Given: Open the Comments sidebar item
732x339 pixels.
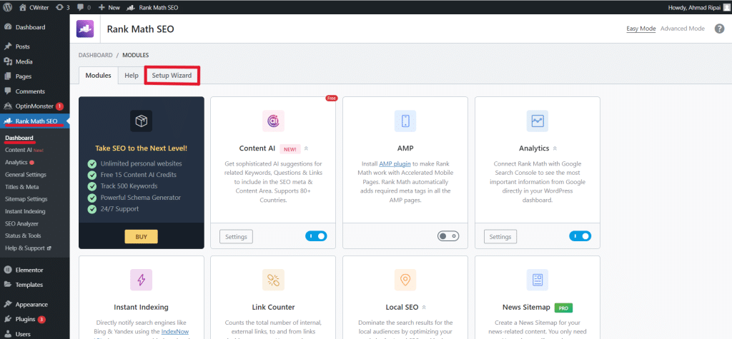Looking at the screenshot, I should pos(30,91).
